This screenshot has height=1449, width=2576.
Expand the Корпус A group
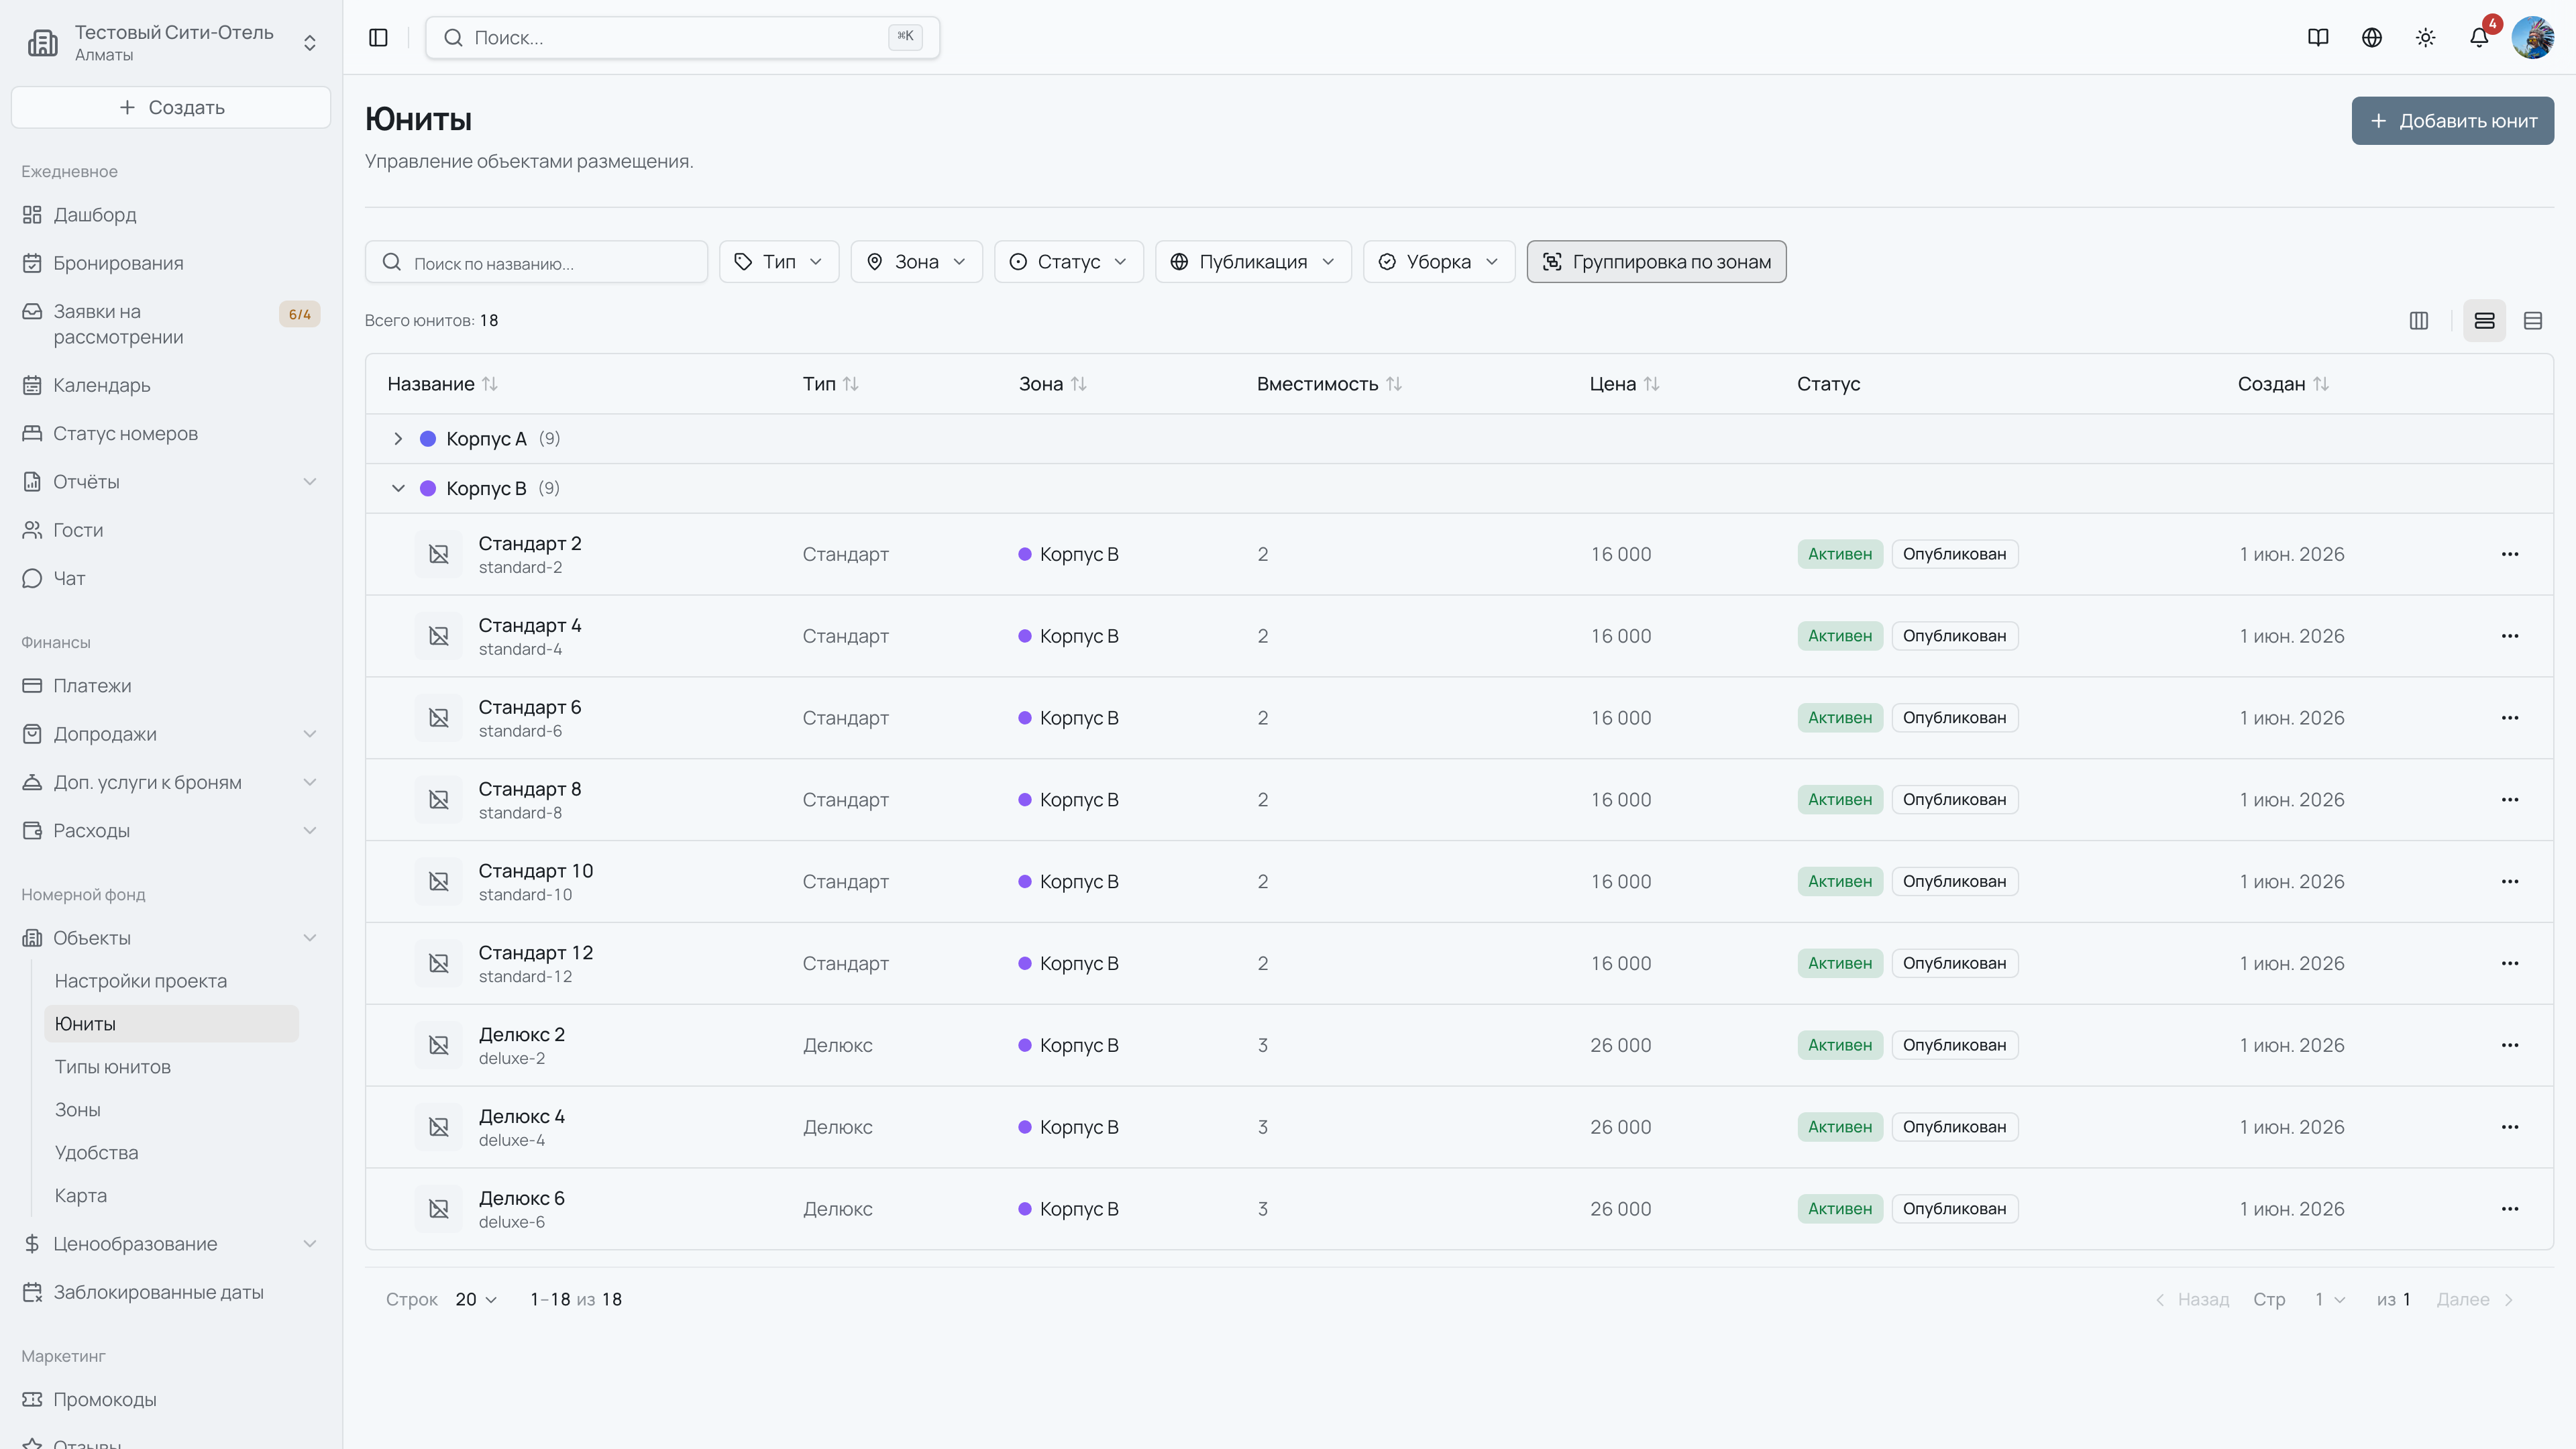(x=398, y=439)
